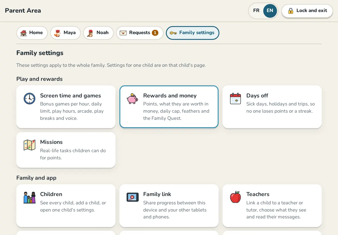The image size is (338, 235).
Task: Open the Missions card
Action: 66,150
